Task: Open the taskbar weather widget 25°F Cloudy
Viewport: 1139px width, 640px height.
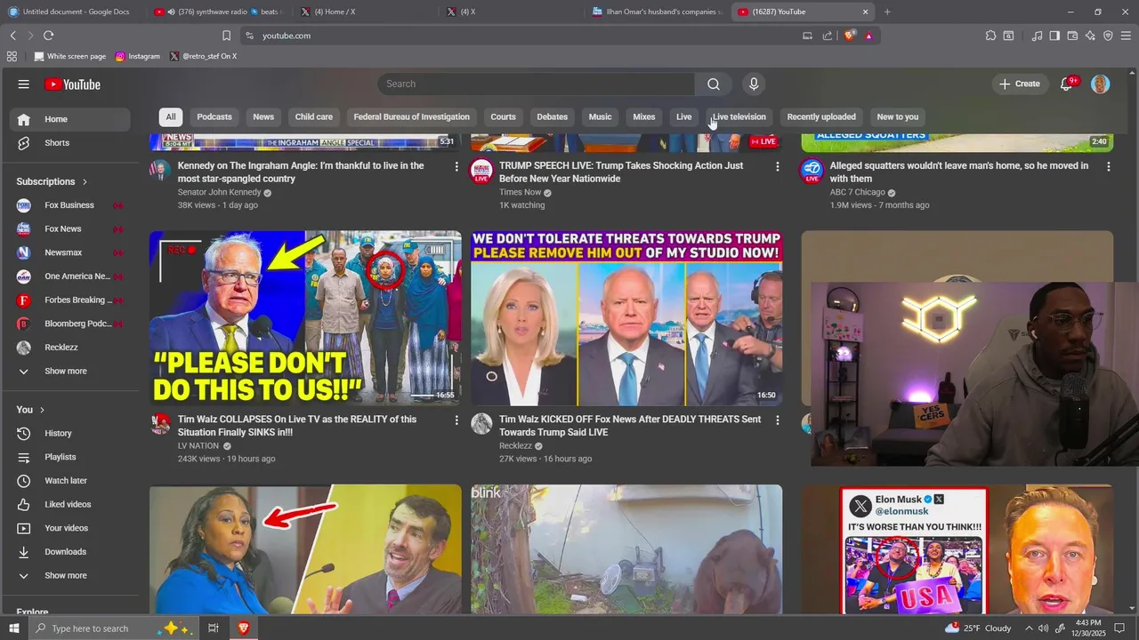Action: pyautogui.click(x=979, y=628)
